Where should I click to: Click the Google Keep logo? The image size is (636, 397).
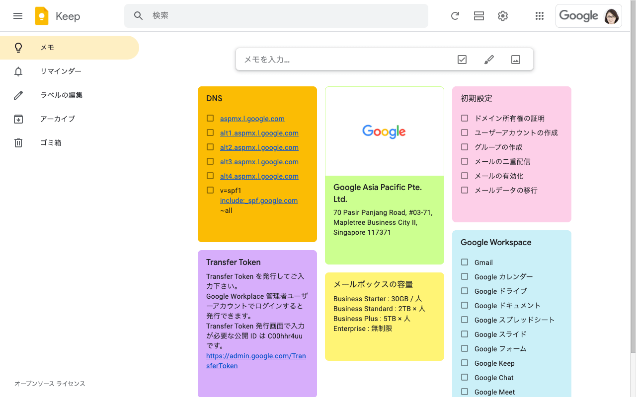(x=42, y=16)
